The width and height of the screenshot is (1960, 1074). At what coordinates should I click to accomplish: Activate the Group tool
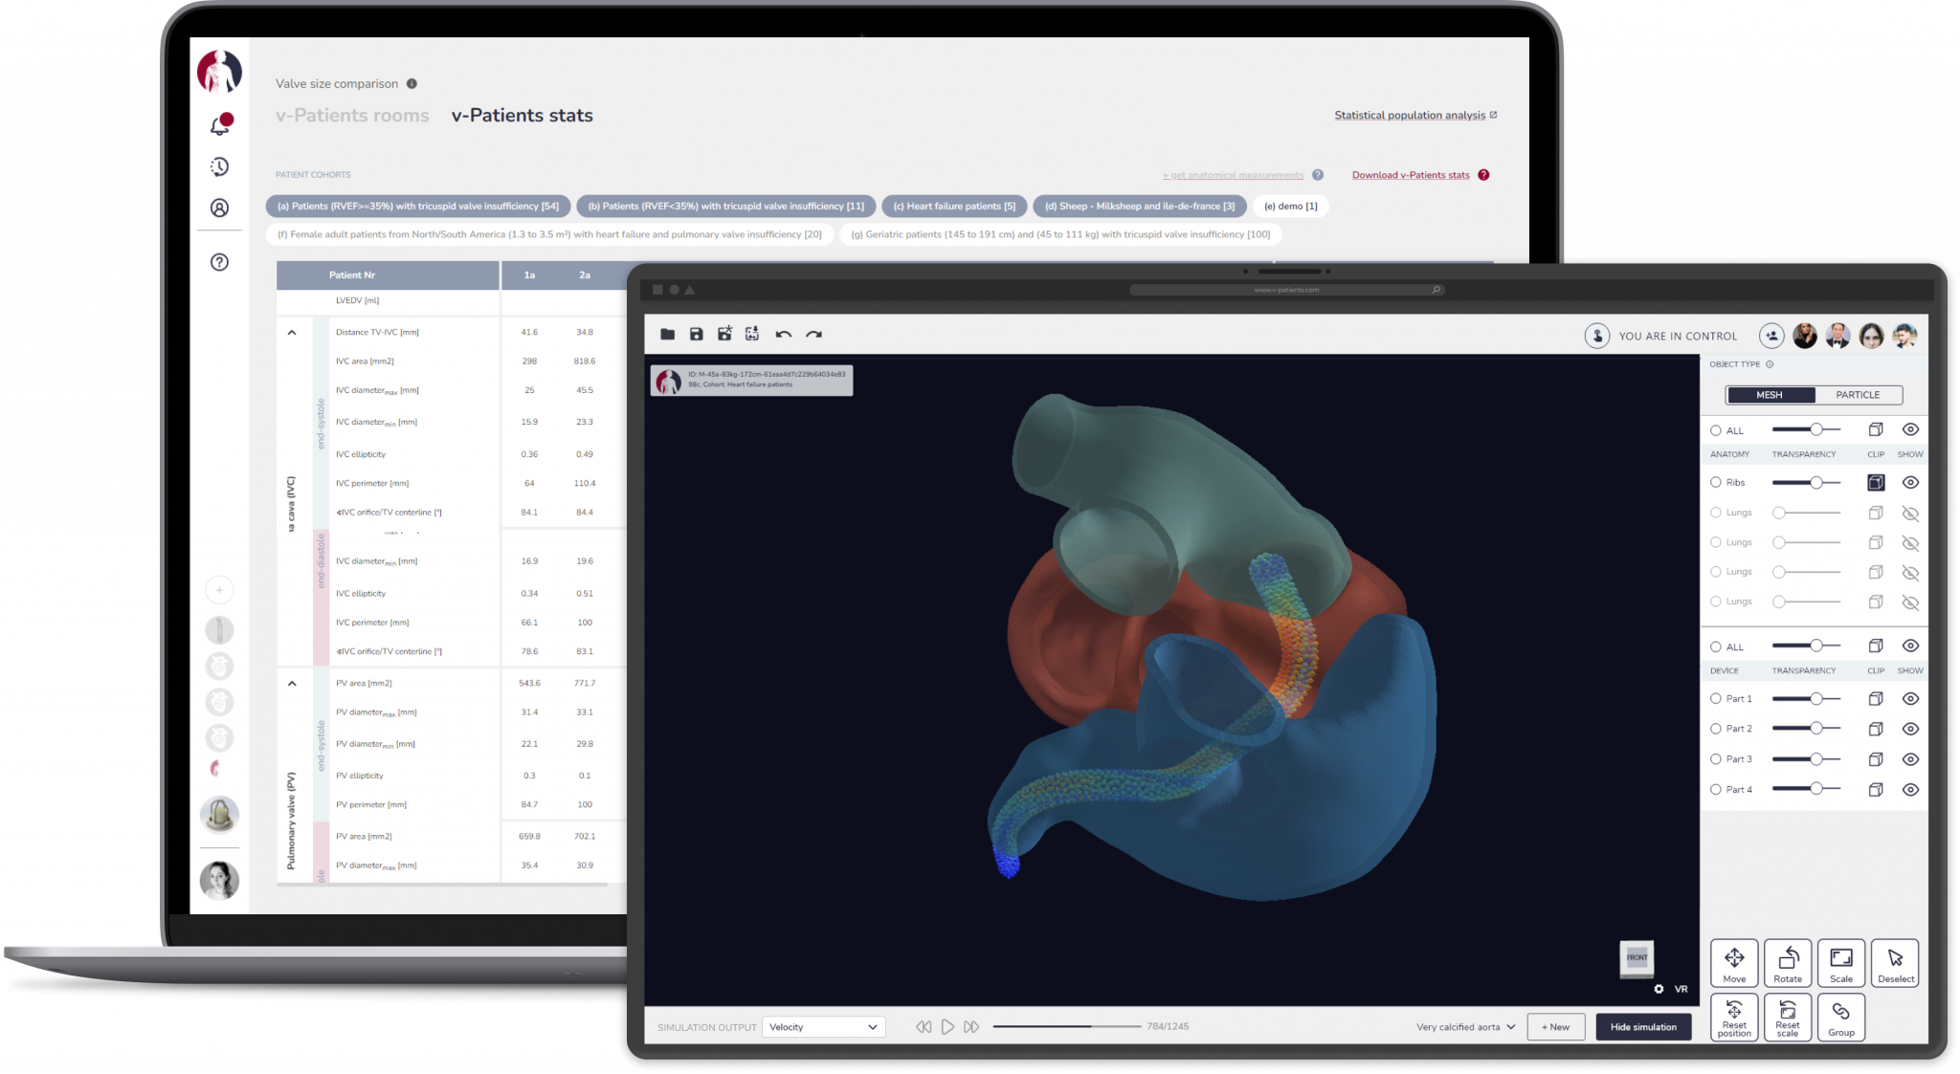coord(1840,1017)
